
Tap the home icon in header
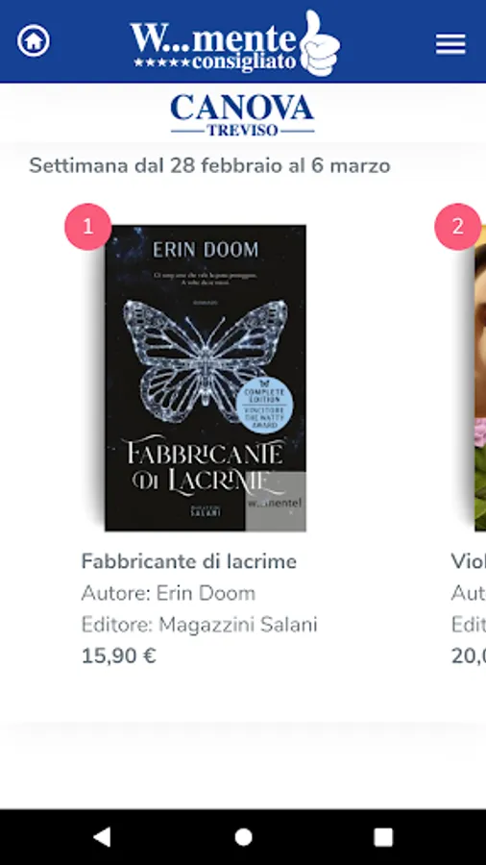pos(33,41)
